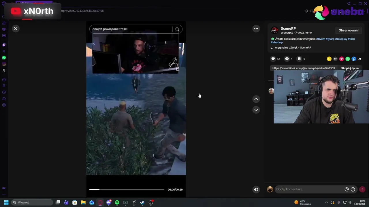Open browsing history clock in sidebar
The height and width of the screenshot is (207, 369).
pos(4,92)
